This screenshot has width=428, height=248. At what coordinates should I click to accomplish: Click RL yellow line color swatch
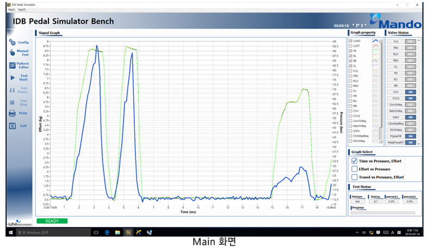(x=375, y=56)
